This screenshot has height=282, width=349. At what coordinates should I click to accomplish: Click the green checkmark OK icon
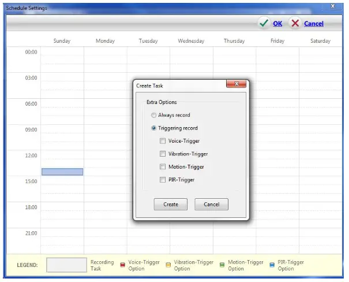264,23
